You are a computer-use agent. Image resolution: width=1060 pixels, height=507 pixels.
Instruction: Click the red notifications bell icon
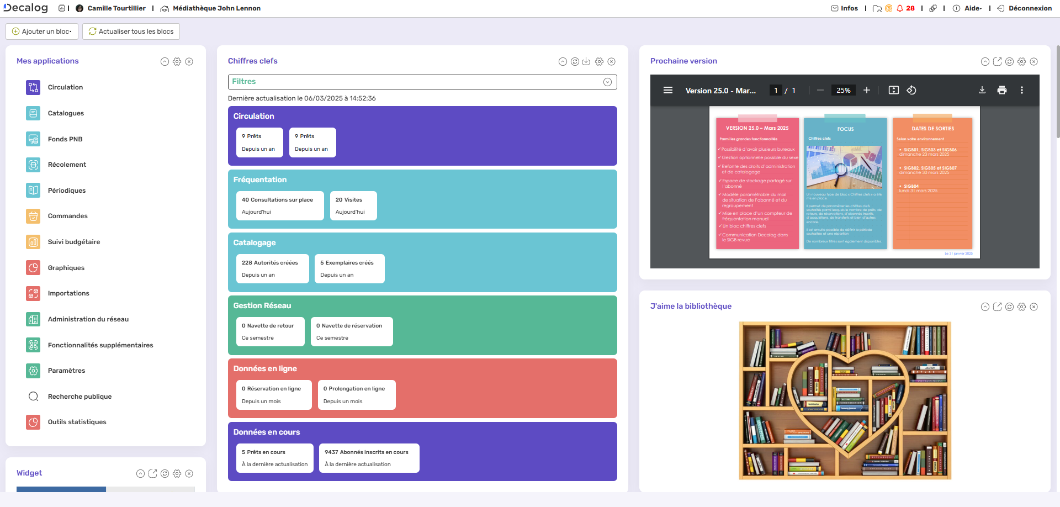click(900, 8)
